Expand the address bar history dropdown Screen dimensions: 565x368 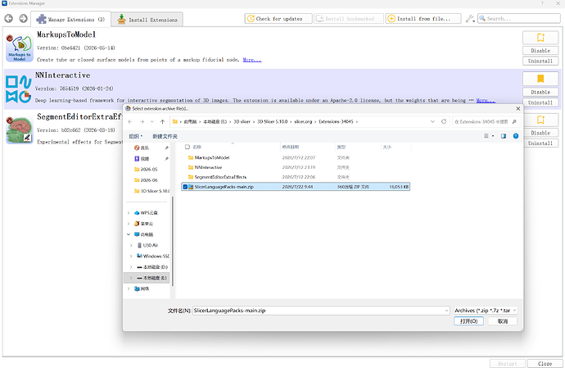coord(432,121)
